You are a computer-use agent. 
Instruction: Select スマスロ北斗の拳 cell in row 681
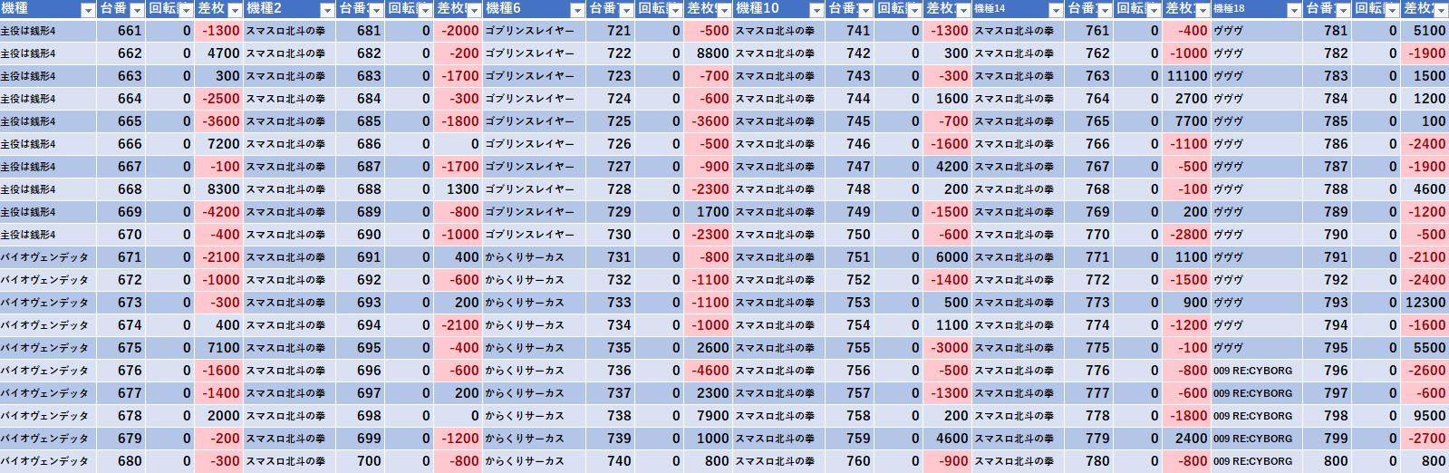[x=290, y=31]
